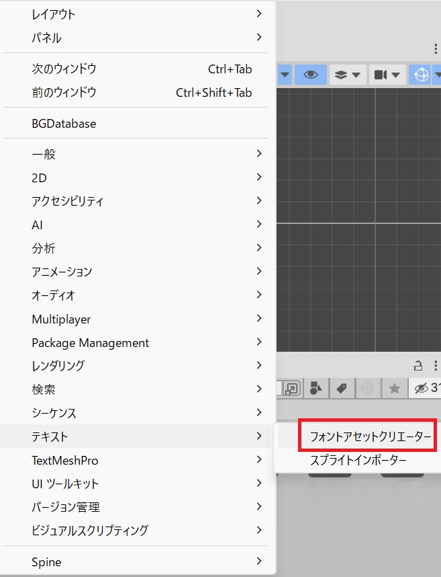
Task: Expand the 検索 submenu chevron
Action: (x=259, y=389)
